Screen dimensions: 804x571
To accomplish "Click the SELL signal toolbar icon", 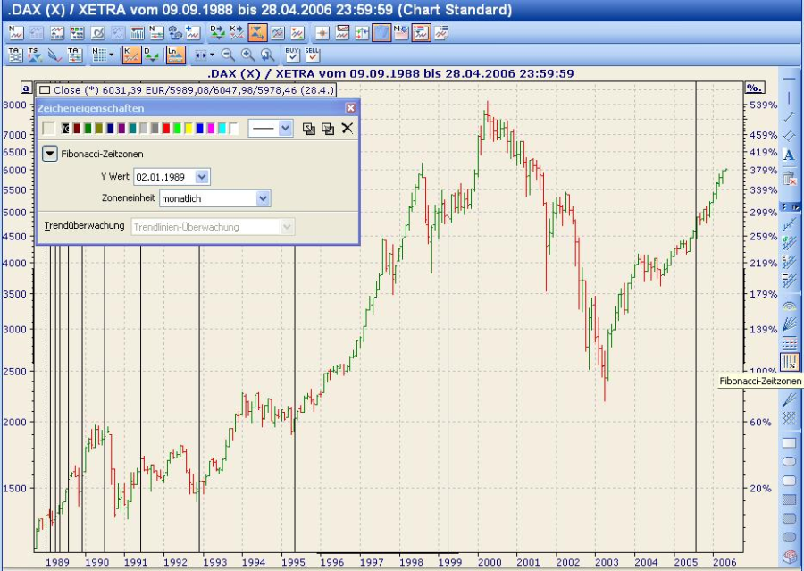I will coord(313,55).
